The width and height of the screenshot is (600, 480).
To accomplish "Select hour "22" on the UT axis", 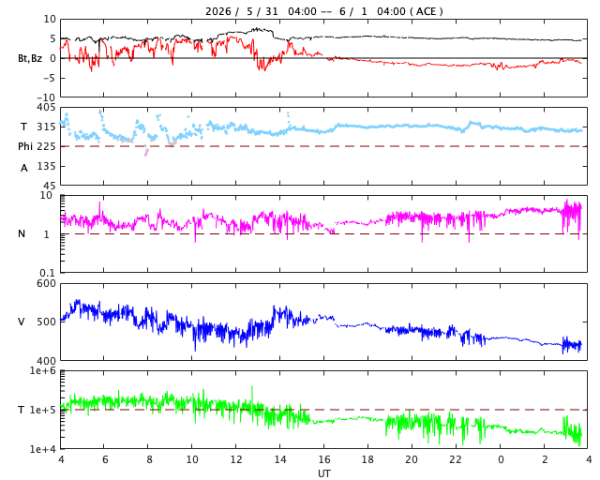I will pyautogui.click(x=456, y=459).
